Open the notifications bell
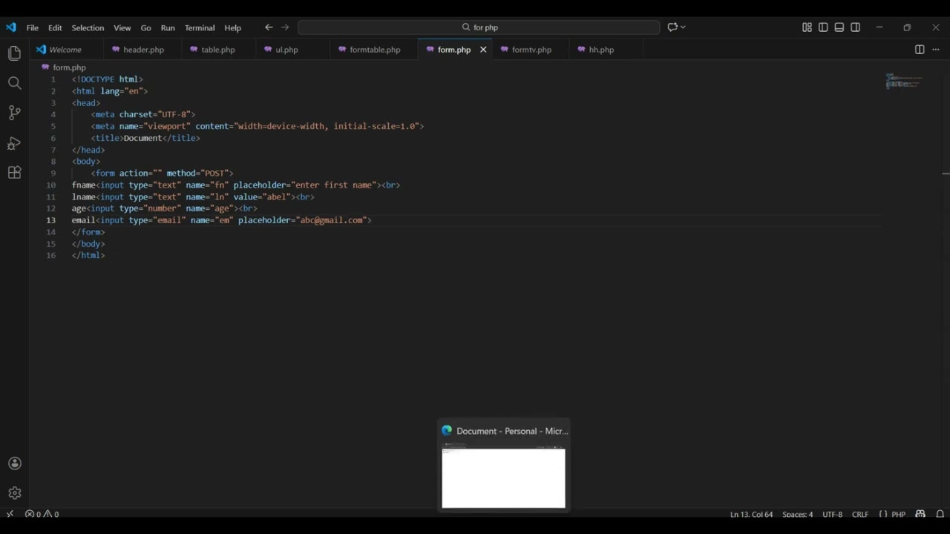 pos(940,514)
